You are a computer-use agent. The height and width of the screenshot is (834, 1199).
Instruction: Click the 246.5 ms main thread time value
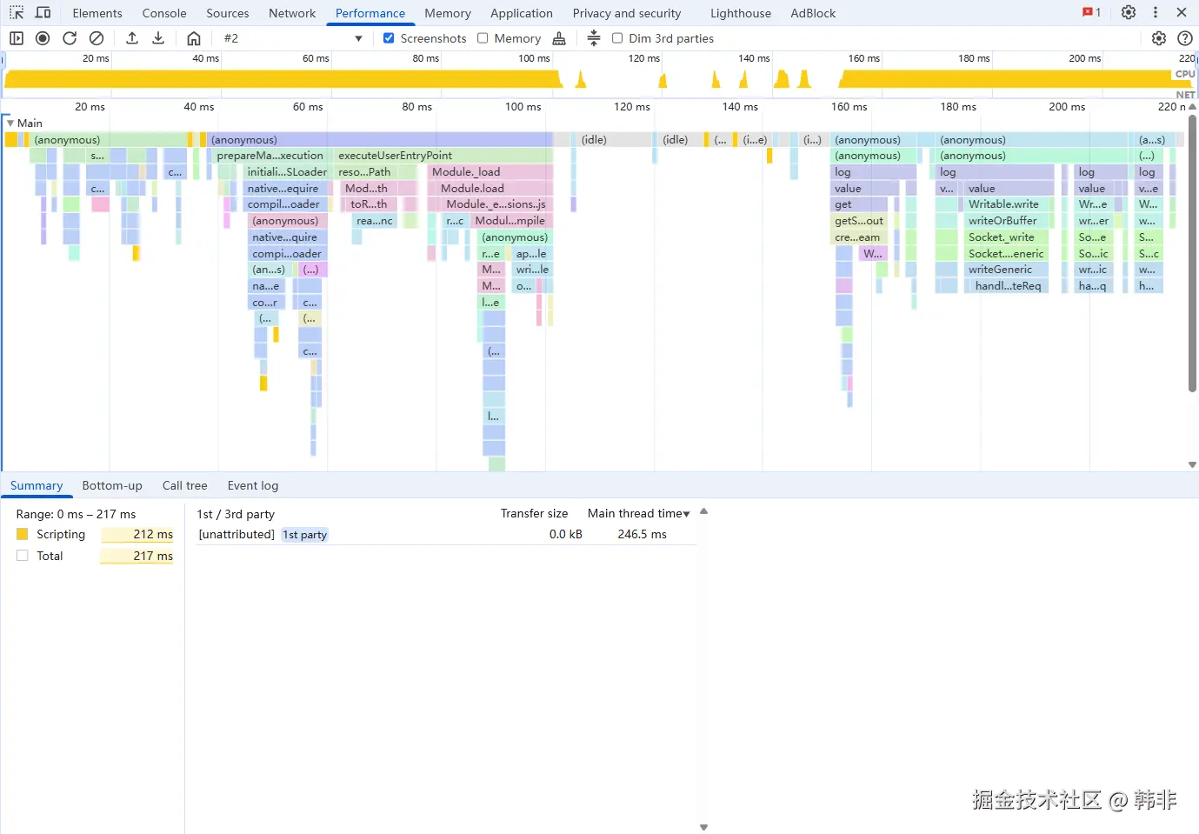[642, 535]
